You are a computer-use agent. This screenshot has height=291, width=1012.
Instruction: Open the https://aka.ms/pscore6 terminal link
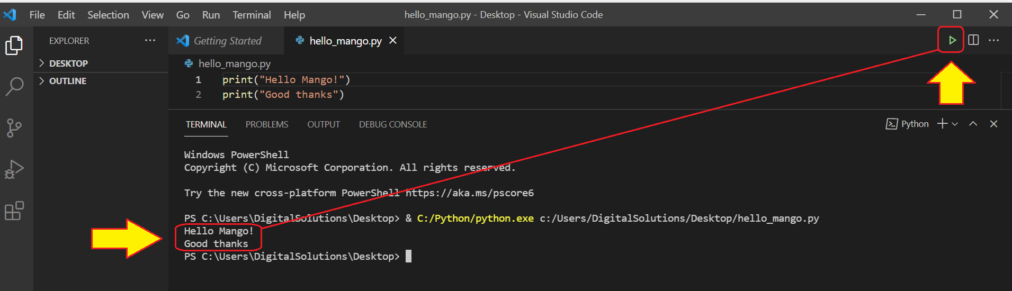click(x=470, y=193)
